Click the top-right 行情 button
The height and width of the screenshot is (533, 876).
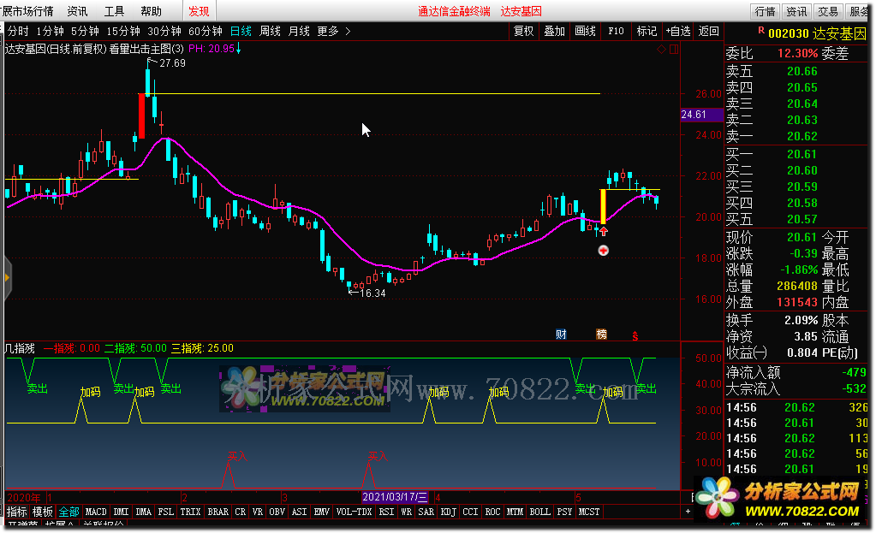pyautogui.click(x=765, y=11)
